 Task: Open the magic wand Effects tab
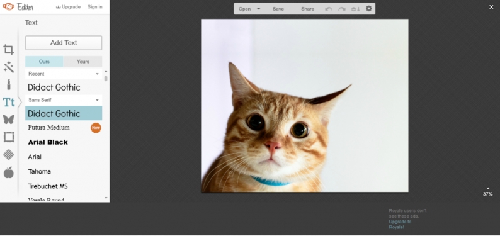tap(9, 67)
